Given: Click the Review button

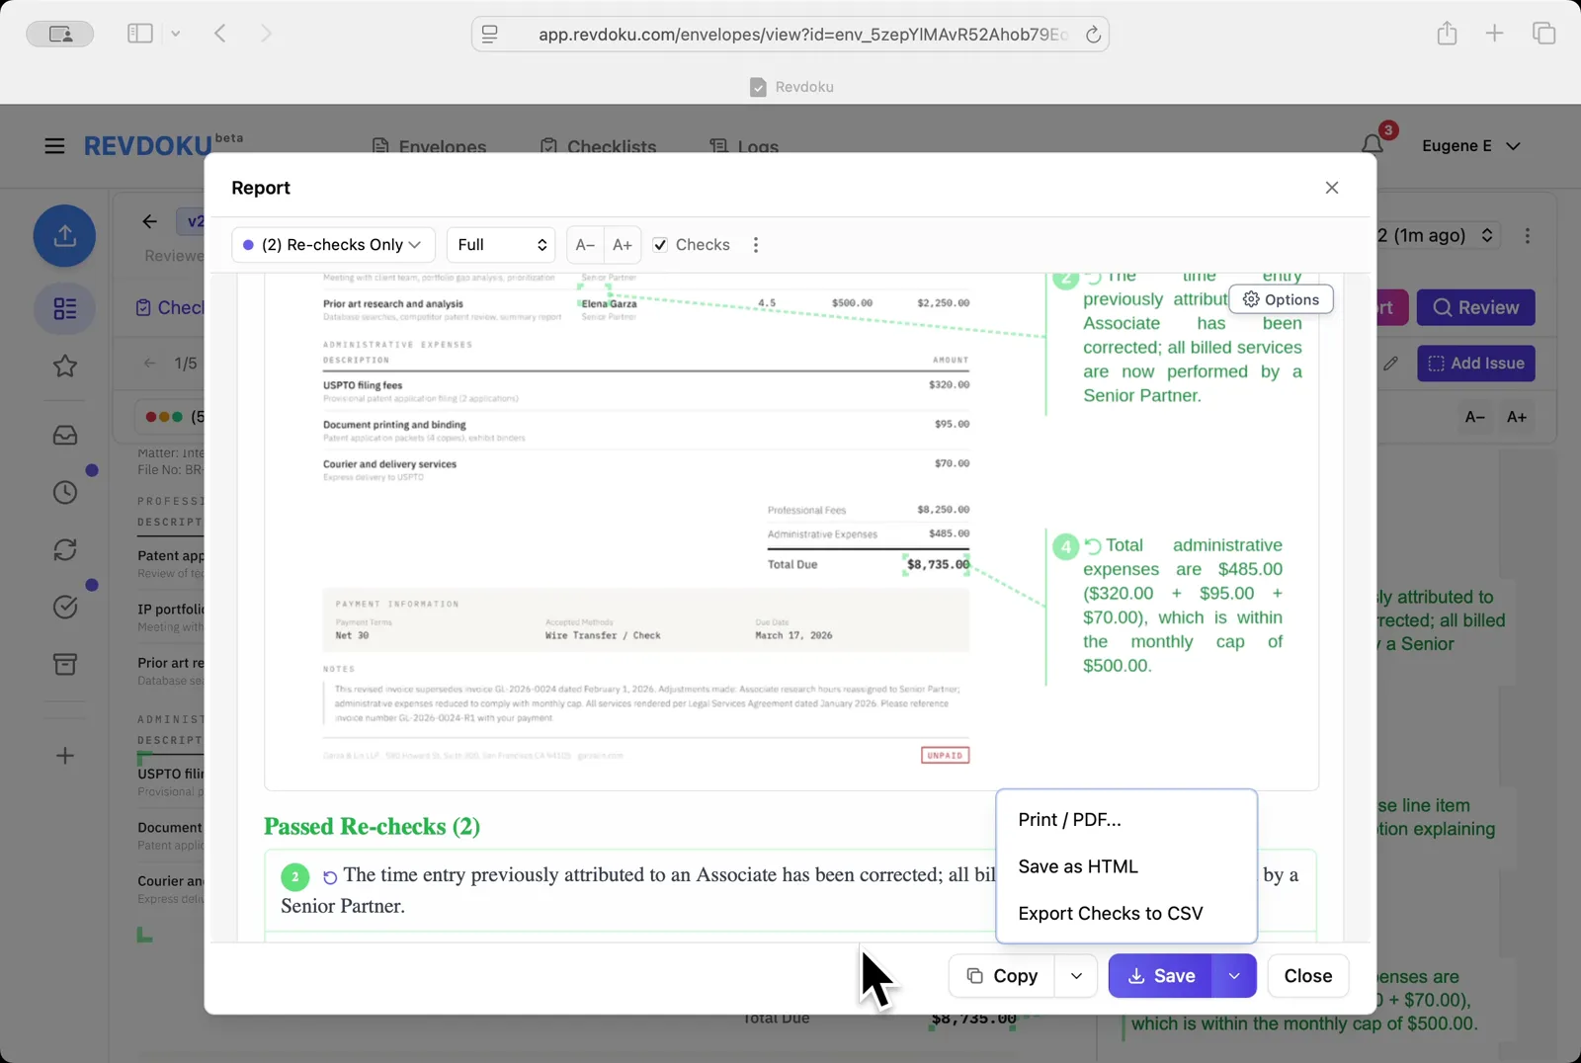Looking at the screenshot, I should (x=1475, y=307).
